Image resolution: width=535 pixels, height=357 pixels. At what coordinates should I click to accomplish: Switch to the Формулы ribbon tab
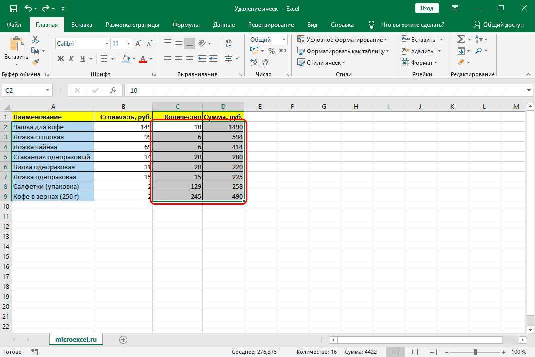186,25
